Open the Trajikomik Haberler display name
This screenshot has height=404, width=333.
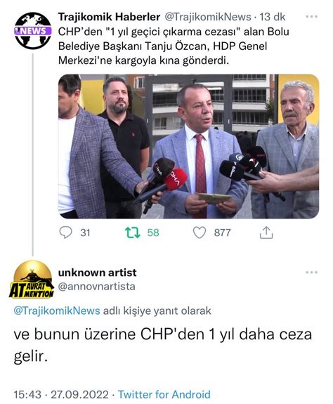pyautogui.click(x=109, y=17)
